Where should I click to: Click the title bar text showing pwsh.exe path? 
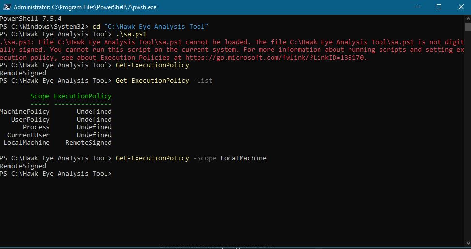85,7
